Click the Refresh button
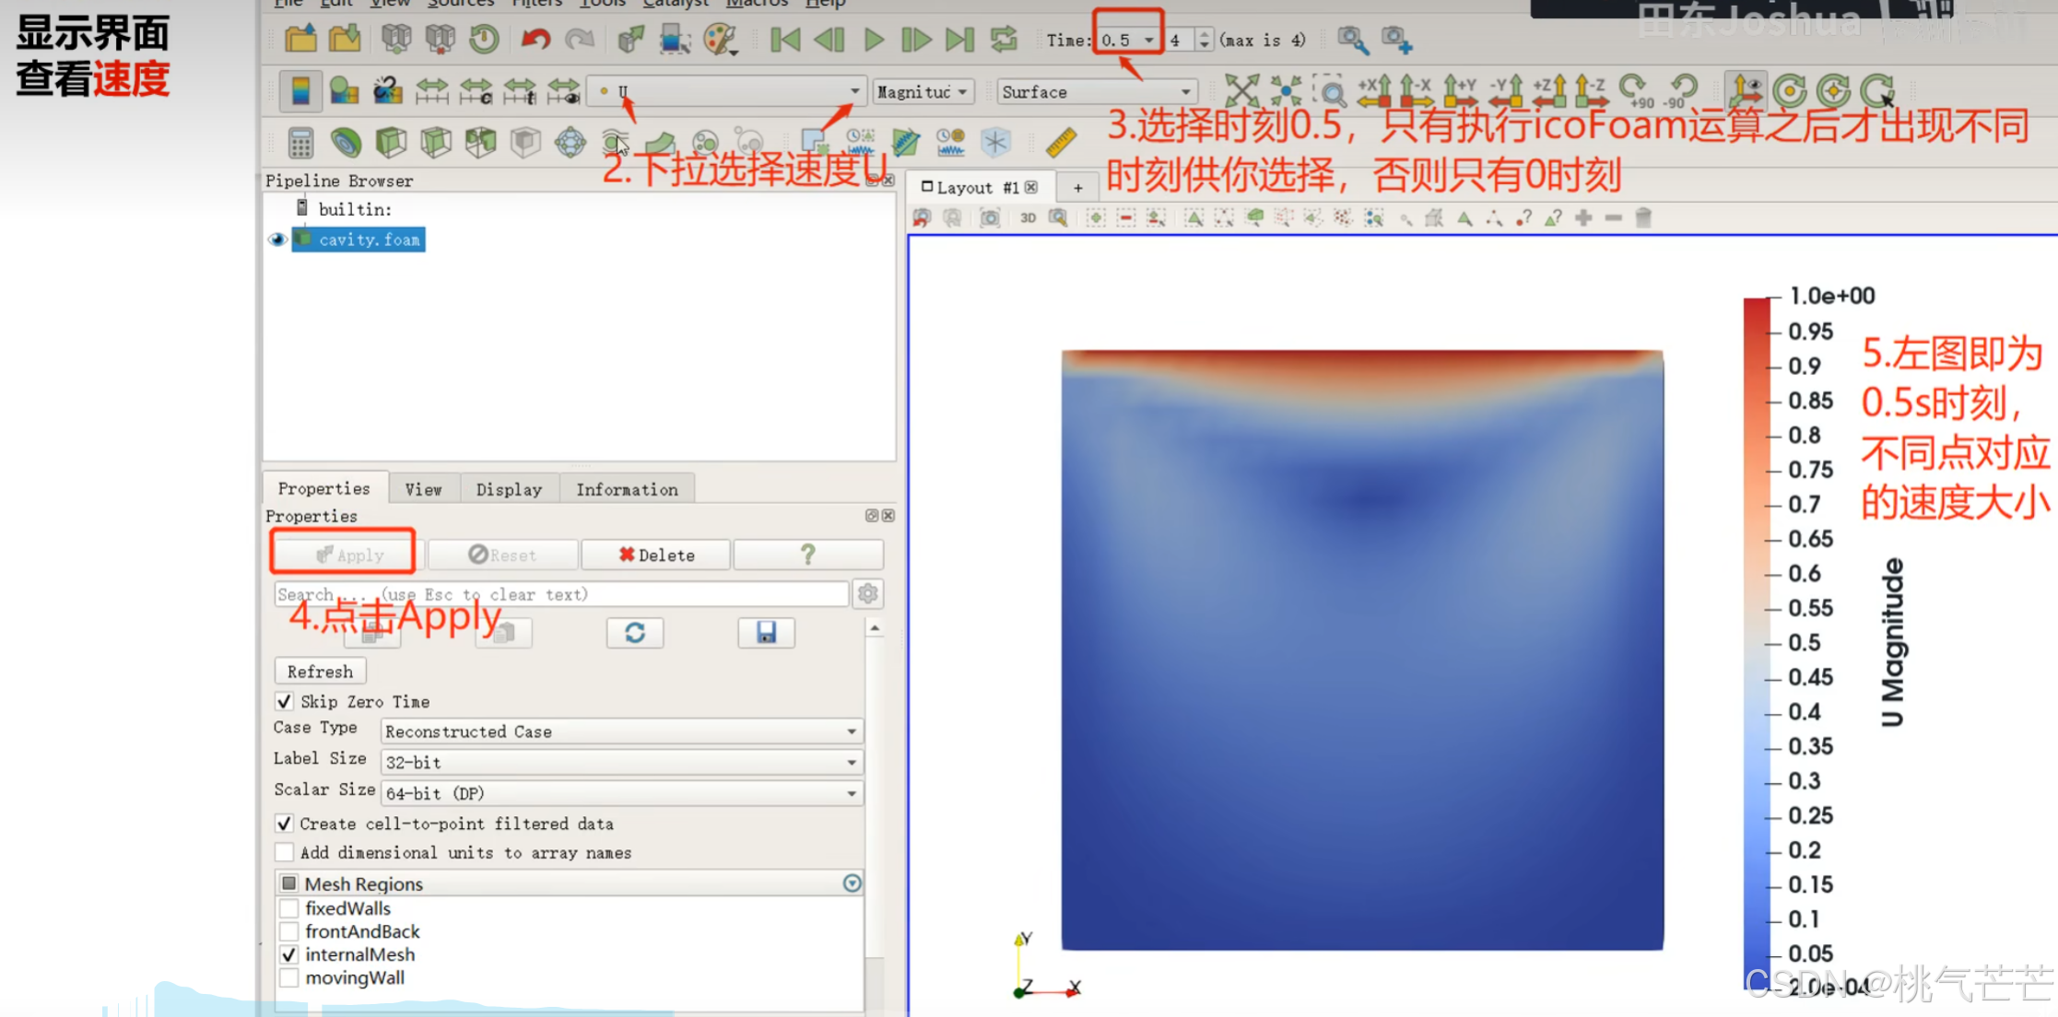 point(320,672)
